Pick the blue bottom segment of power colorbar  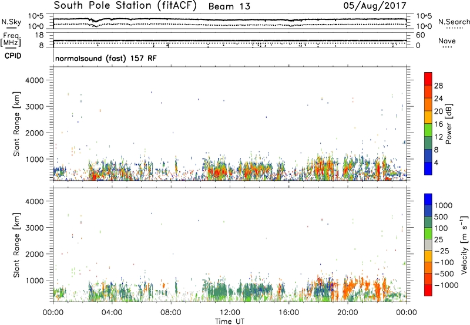tap(428, 168)
